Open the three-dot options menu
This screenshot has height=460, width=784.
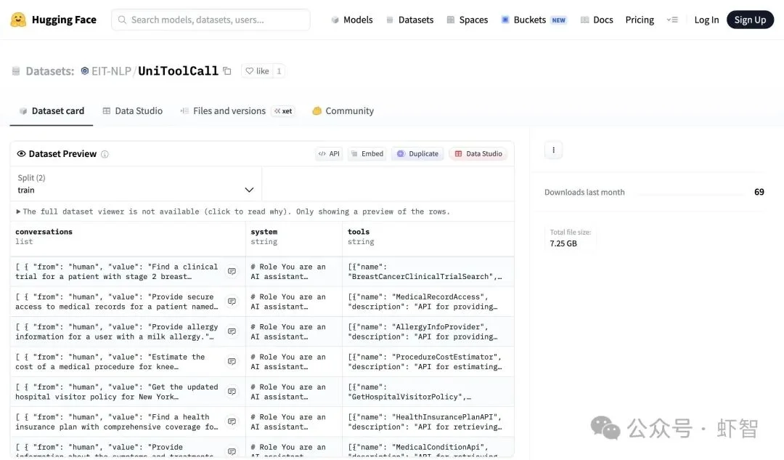tap(553, 150)
